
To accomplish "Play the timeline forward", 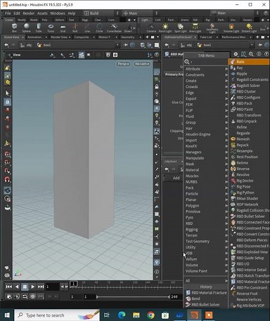I will click(x=33, y=286).
